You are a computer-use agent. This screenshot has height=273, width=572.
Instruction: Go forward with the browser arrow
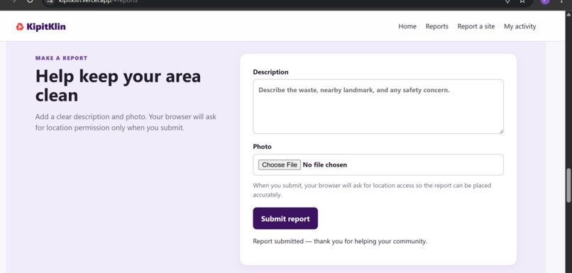point(14,1)
